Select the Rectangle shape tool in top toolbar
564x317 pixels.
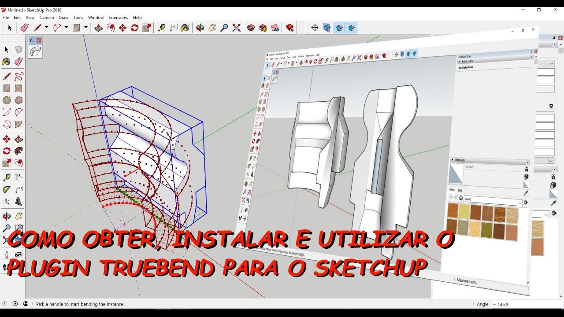(x=77, y=28)
